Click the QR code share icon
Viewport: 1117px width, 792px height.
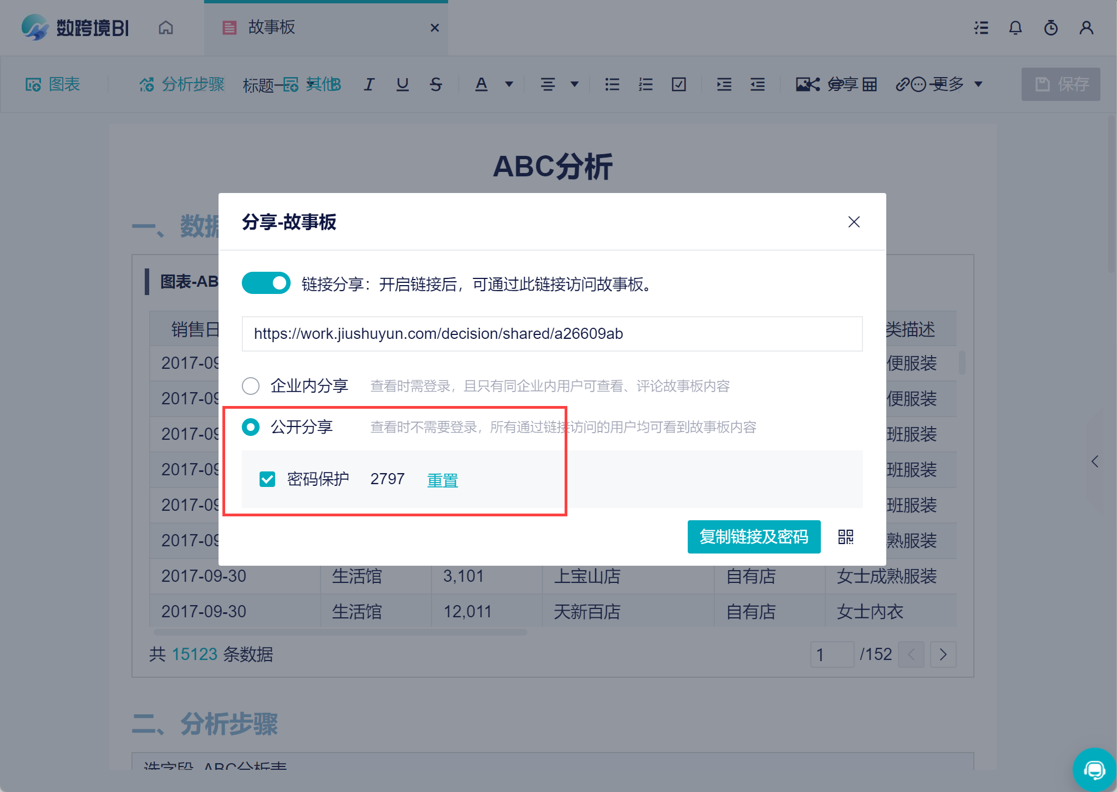pyautogui.click(x=845, y=537)
